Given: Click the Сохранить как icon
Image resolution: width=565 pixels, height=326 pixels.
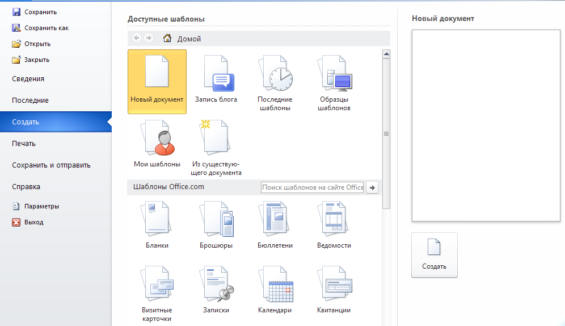Looking at the screenshot, I should point(16,28).
